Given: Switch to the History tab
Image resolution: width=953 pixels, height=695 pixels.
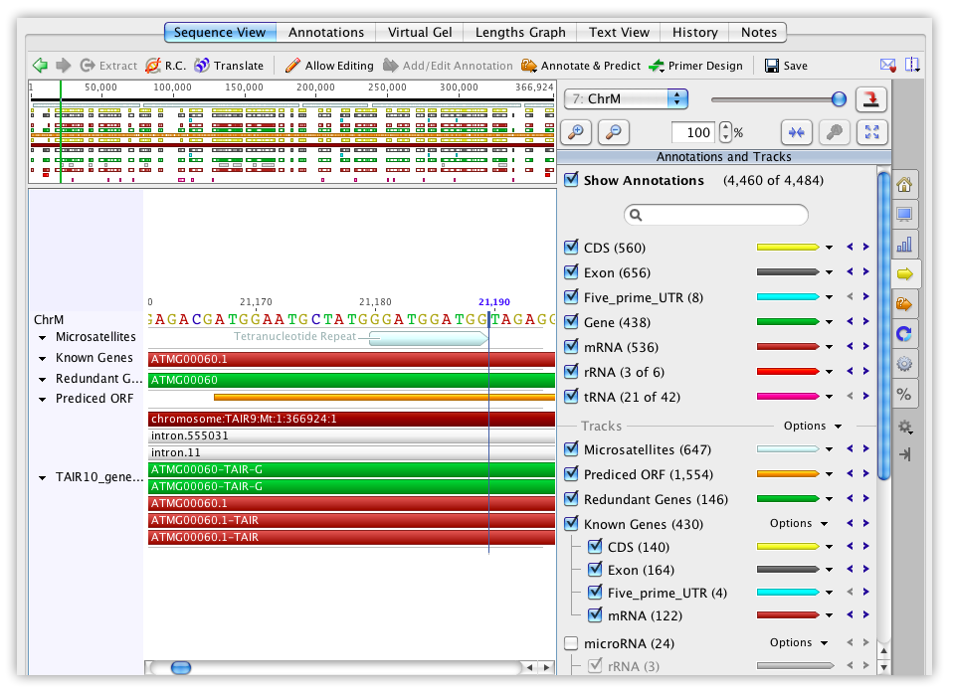Looking at the screenshot, I should 694,32.
